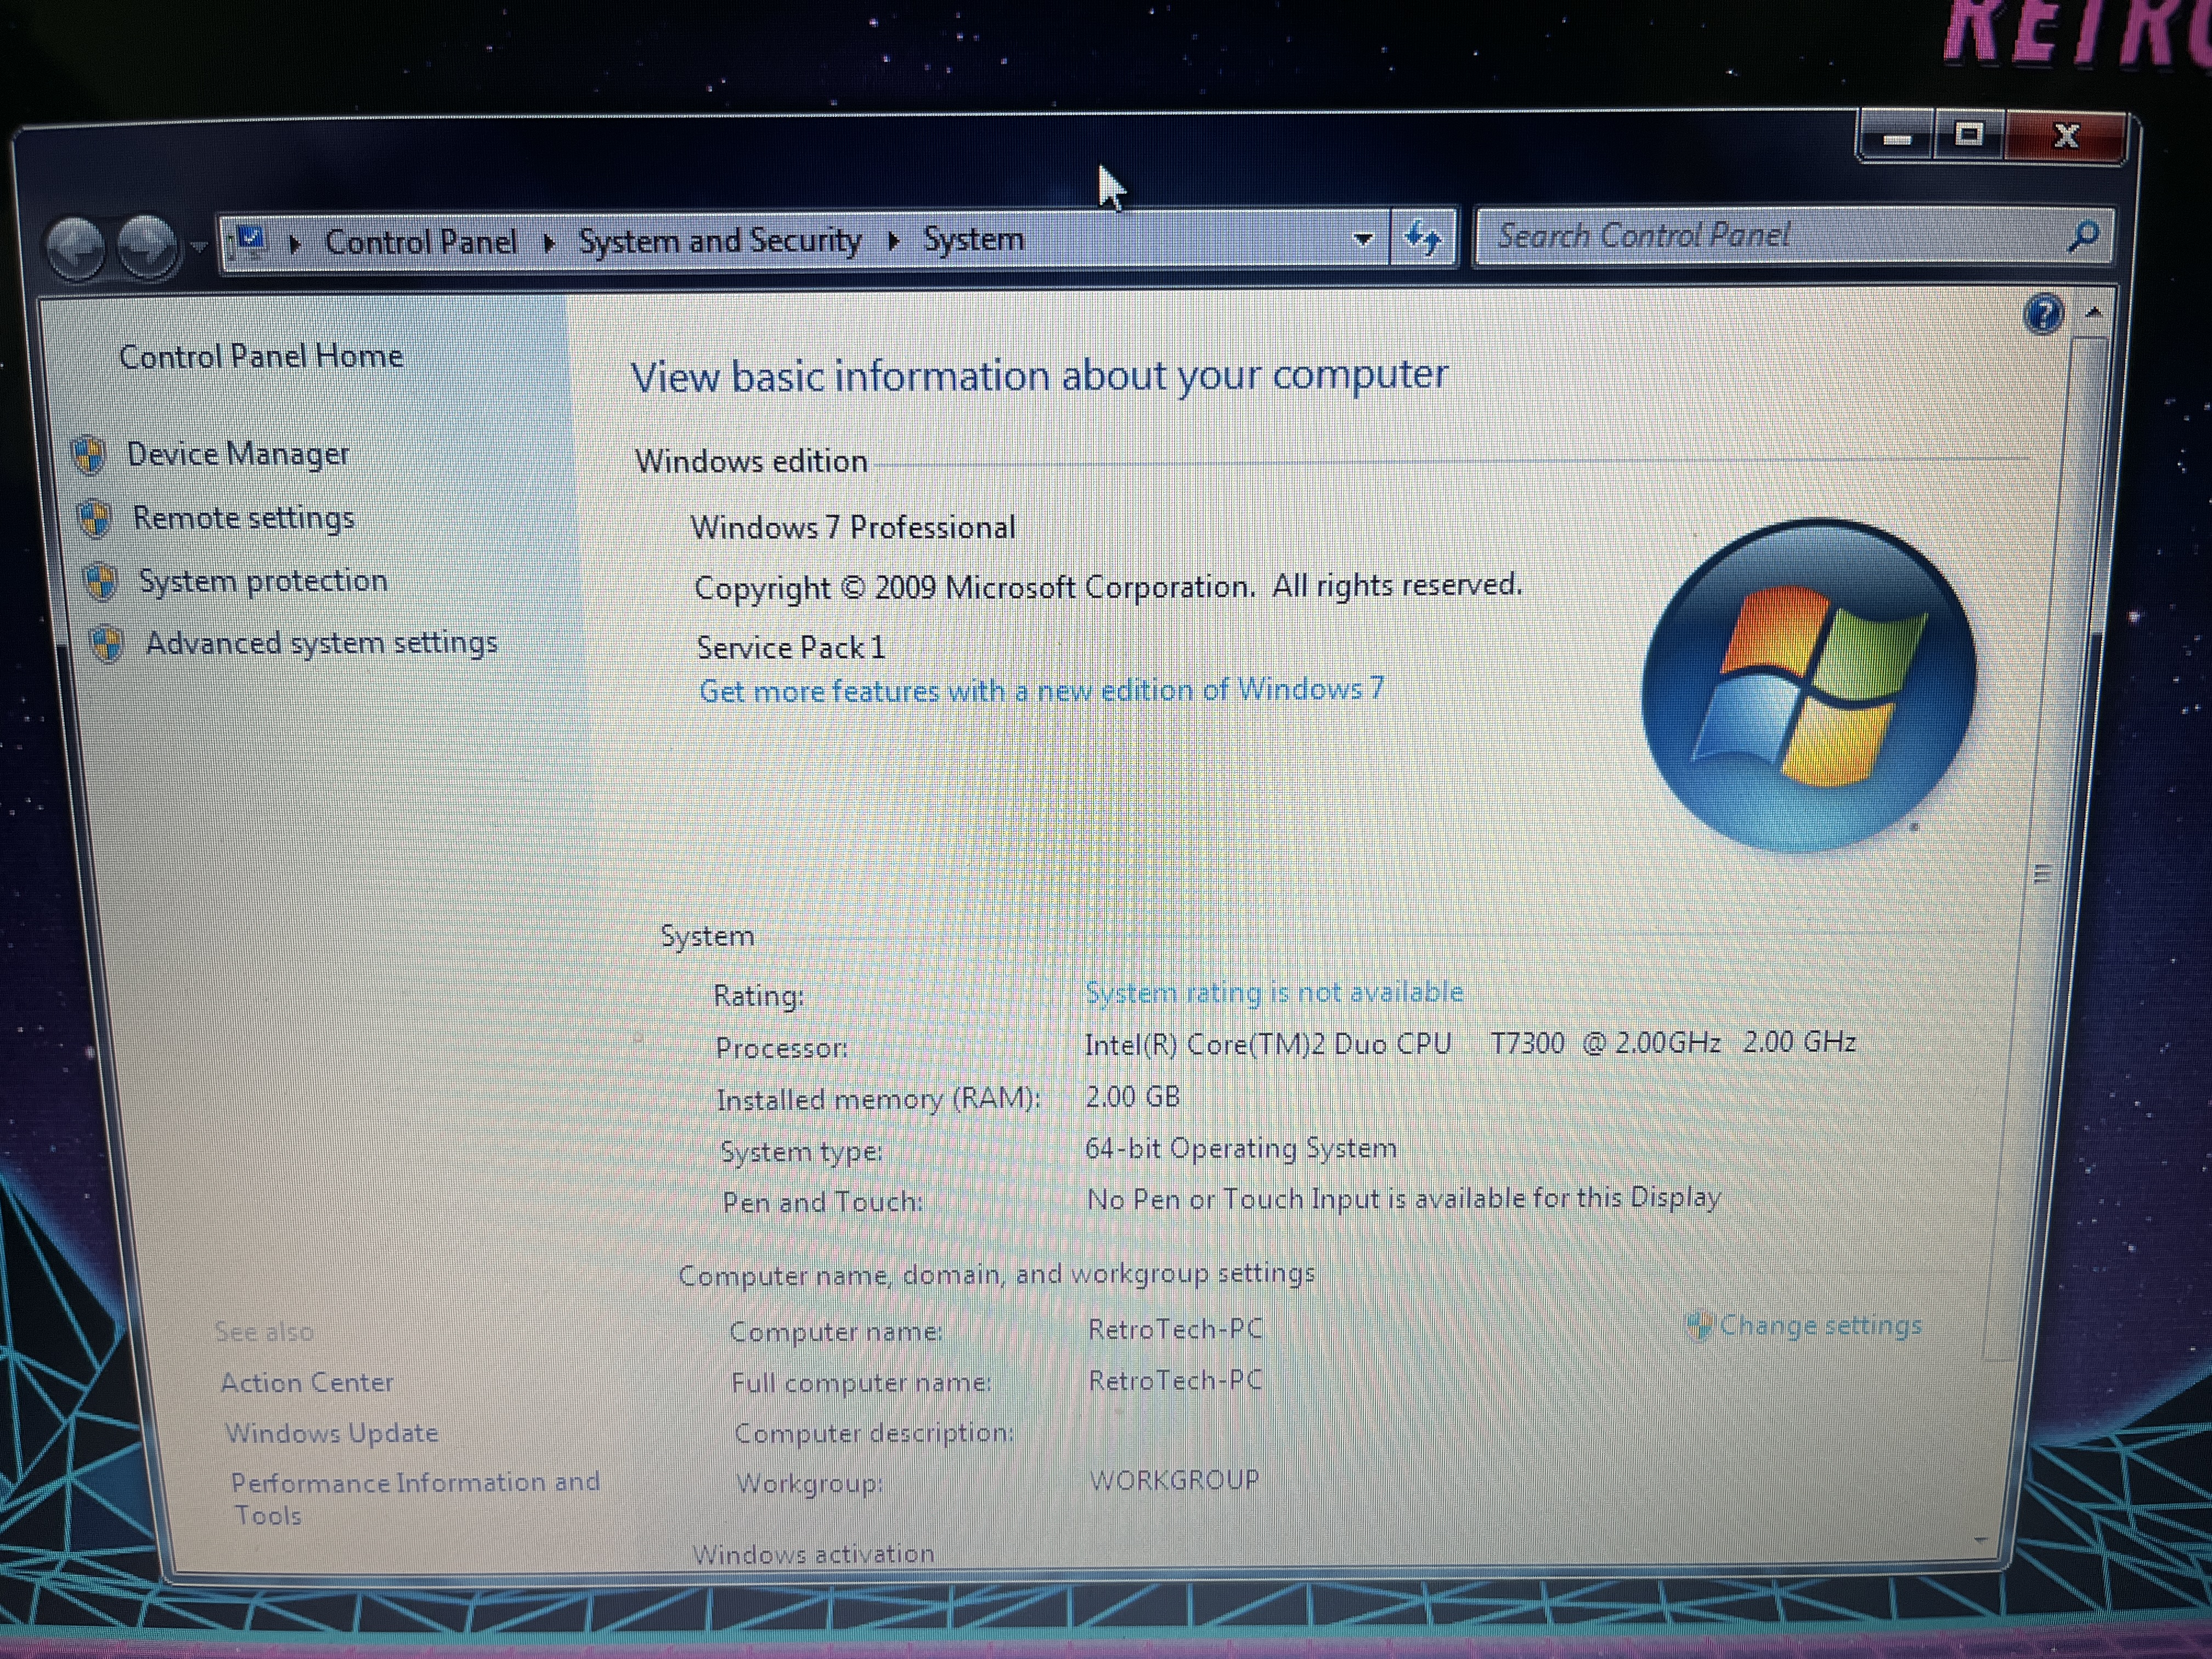
Task: Open the address bar history dropdown
Action: tap(1362, 239)
